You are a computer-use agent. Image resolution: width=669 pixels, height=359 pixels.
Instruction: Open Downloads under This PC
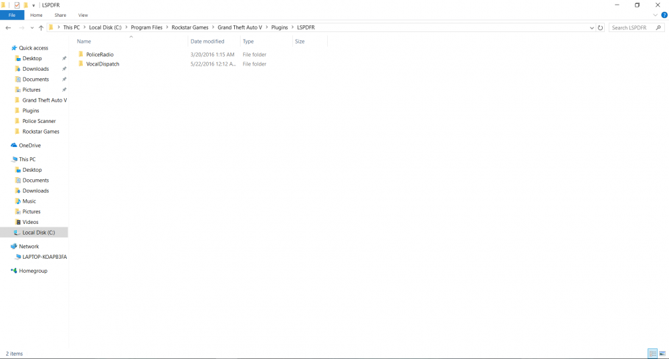click(35, 191)
